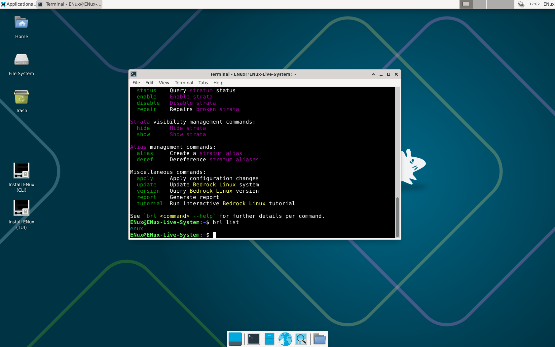Switch to second workspace in pager
Screen dimensions: 555x347
click(x=480, y=4)
